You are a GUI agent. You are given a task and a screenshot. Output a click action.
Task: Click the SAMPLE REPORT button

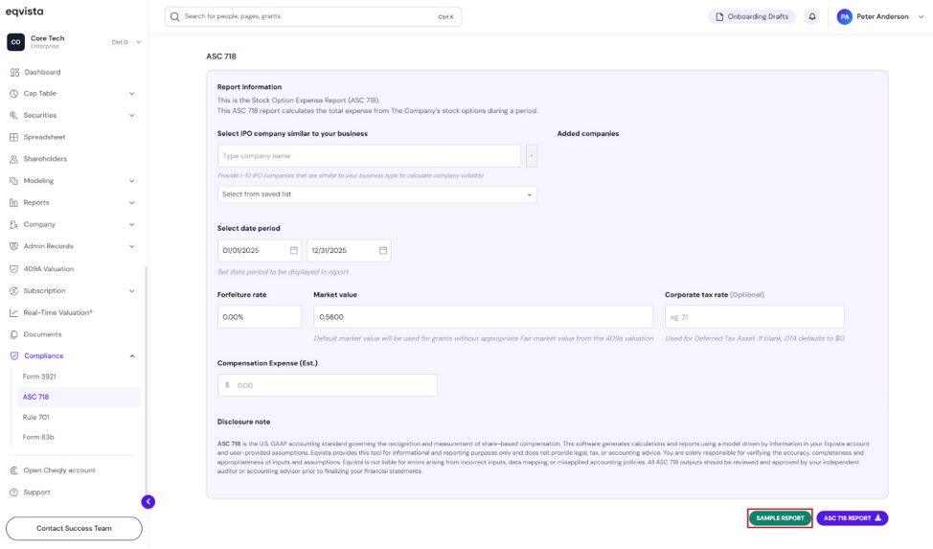coord(780,518)
